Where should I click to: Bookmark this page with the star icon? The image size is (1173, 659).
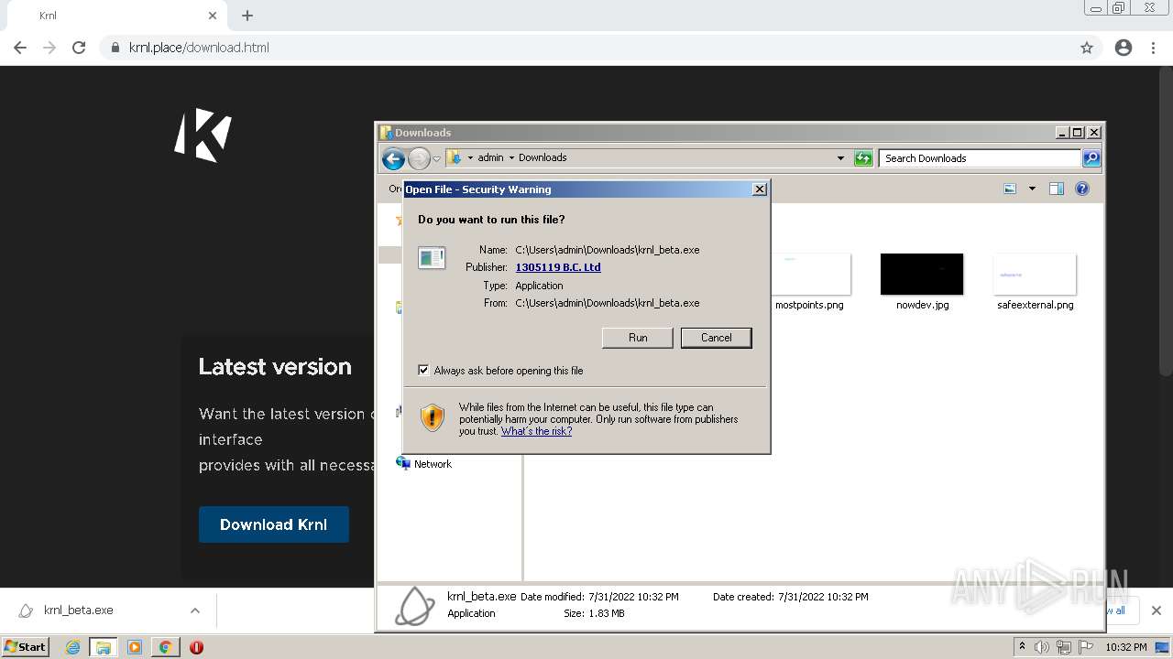(x=1087, y=48)
